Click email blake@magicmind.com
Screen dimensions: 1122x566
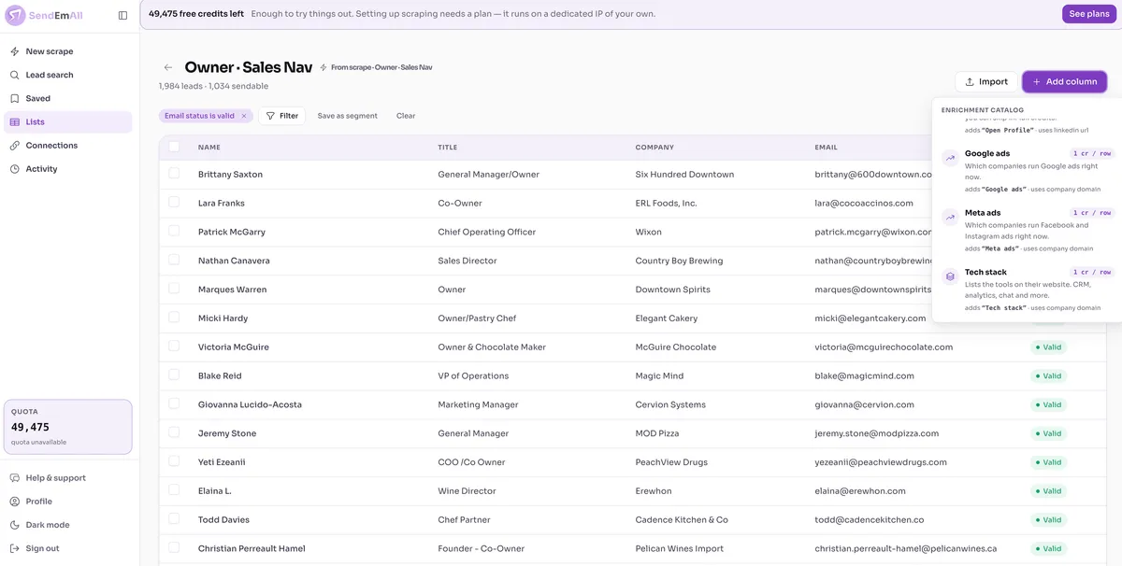click(866, 375)
